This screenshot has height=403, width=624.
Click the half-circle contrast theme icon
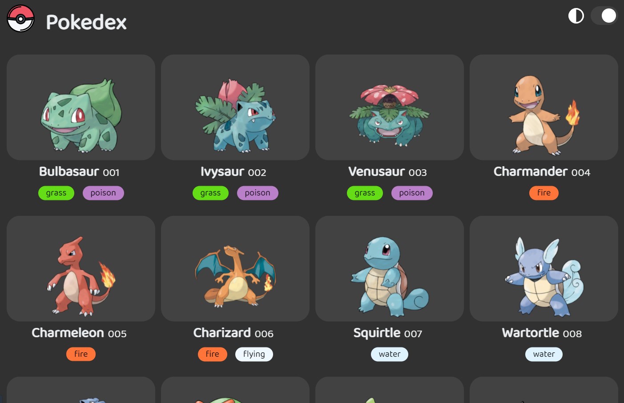576,16
